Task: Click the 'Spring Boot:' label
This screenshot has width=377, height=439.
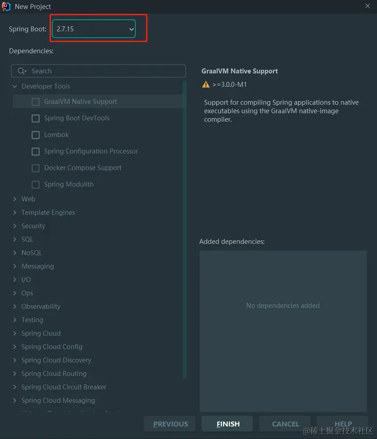Action: click(x=27, y=29)
